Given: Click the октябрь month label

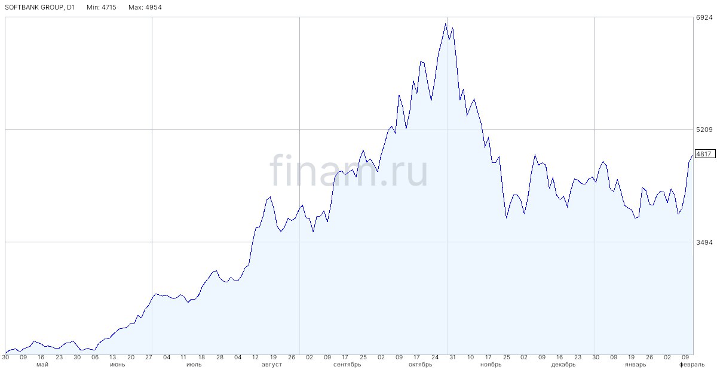Looking at the screenshot, I should coord(420,364).
